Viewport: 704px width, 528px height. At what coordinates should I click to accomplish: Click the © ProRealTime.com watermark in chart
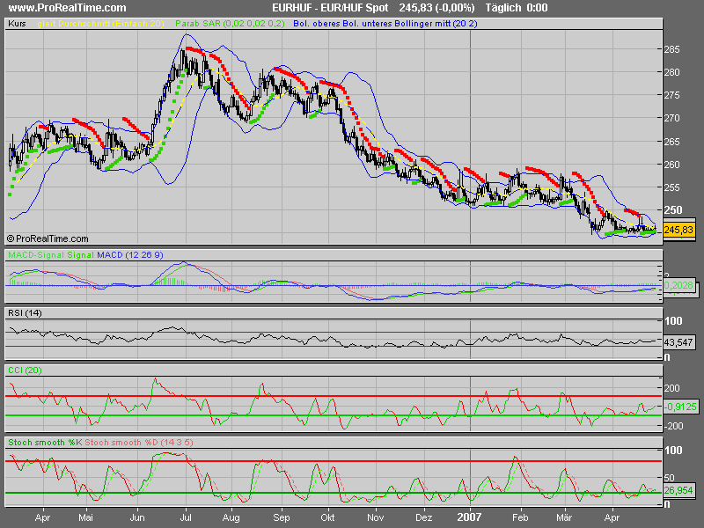pyautogui.click(x=48, y=238)
